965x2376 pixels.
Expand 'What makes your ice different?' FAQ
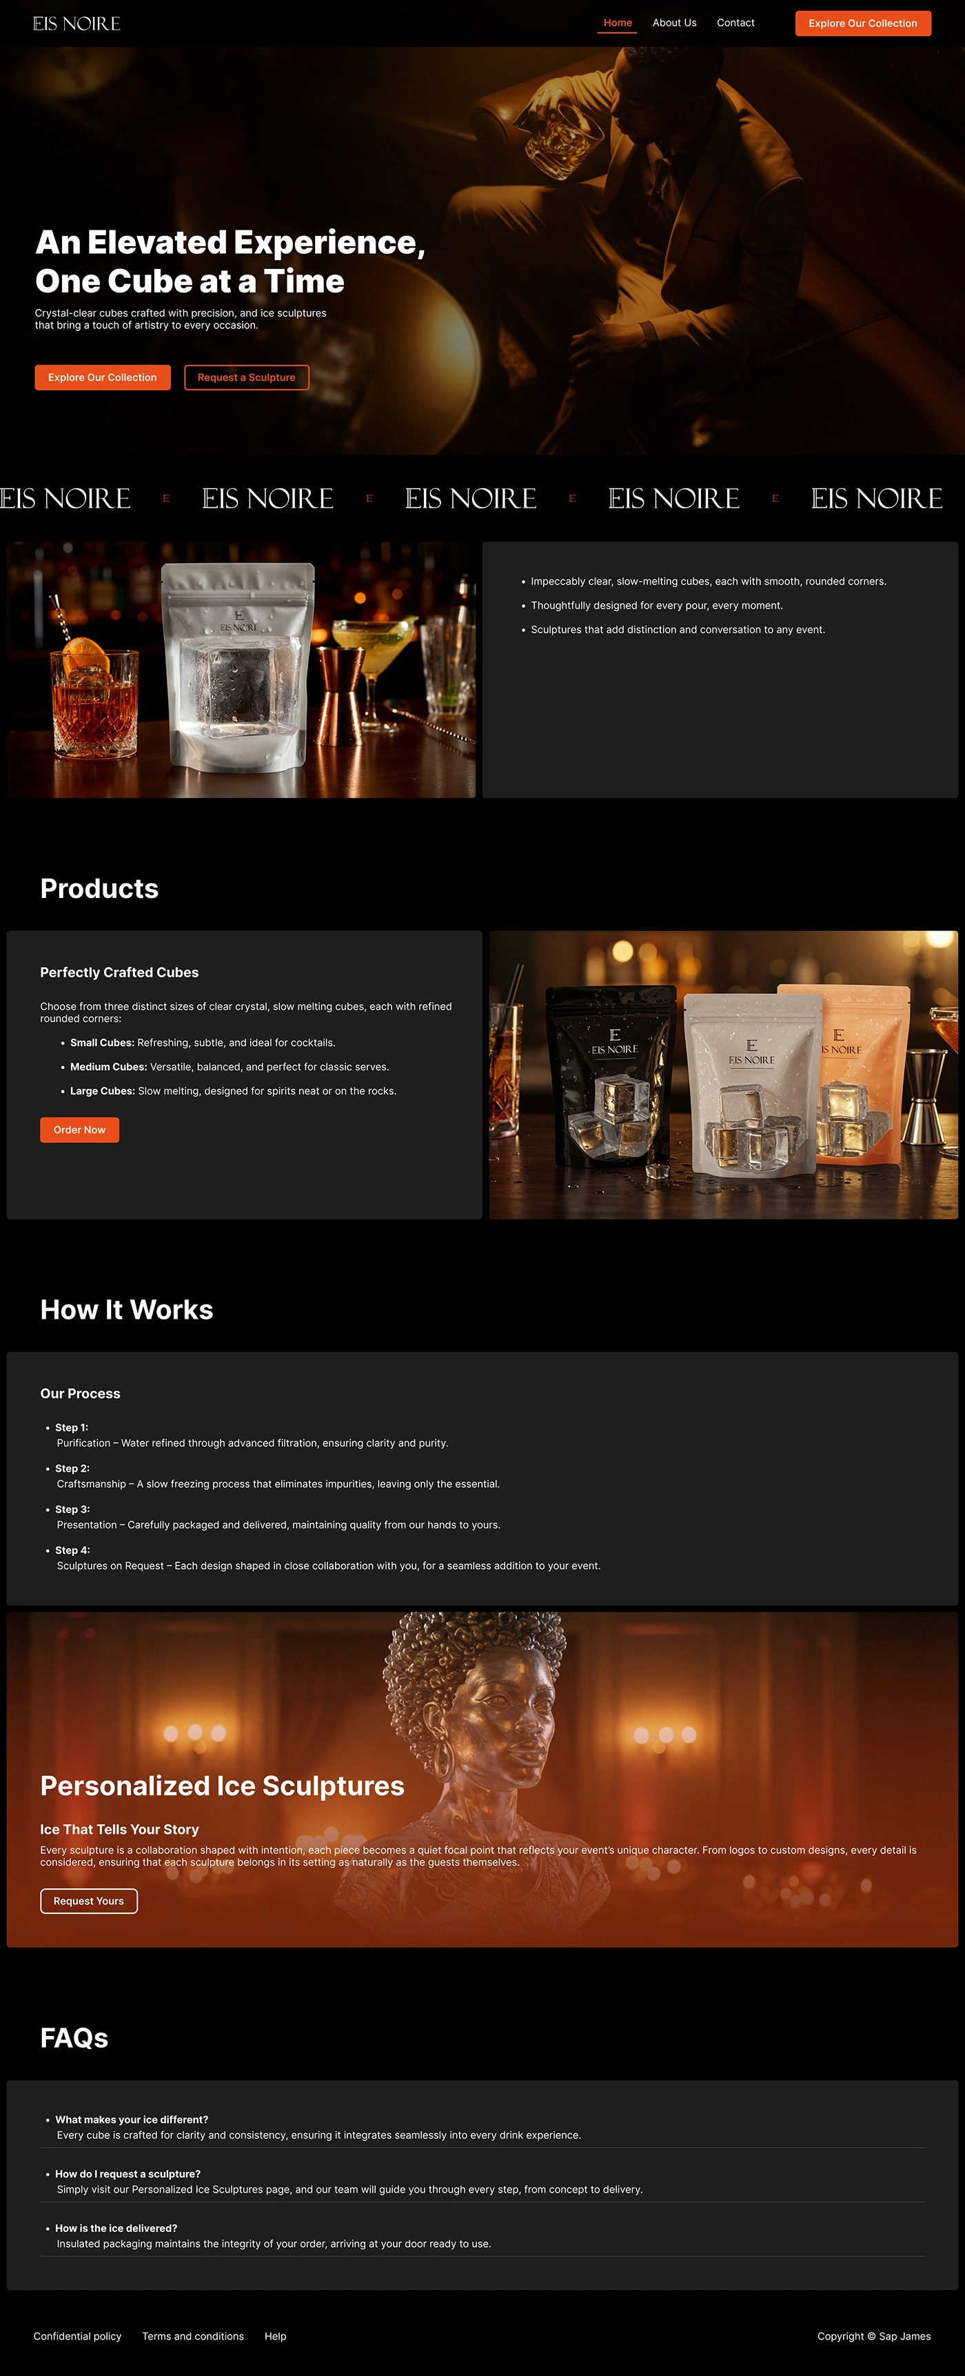482,2127
